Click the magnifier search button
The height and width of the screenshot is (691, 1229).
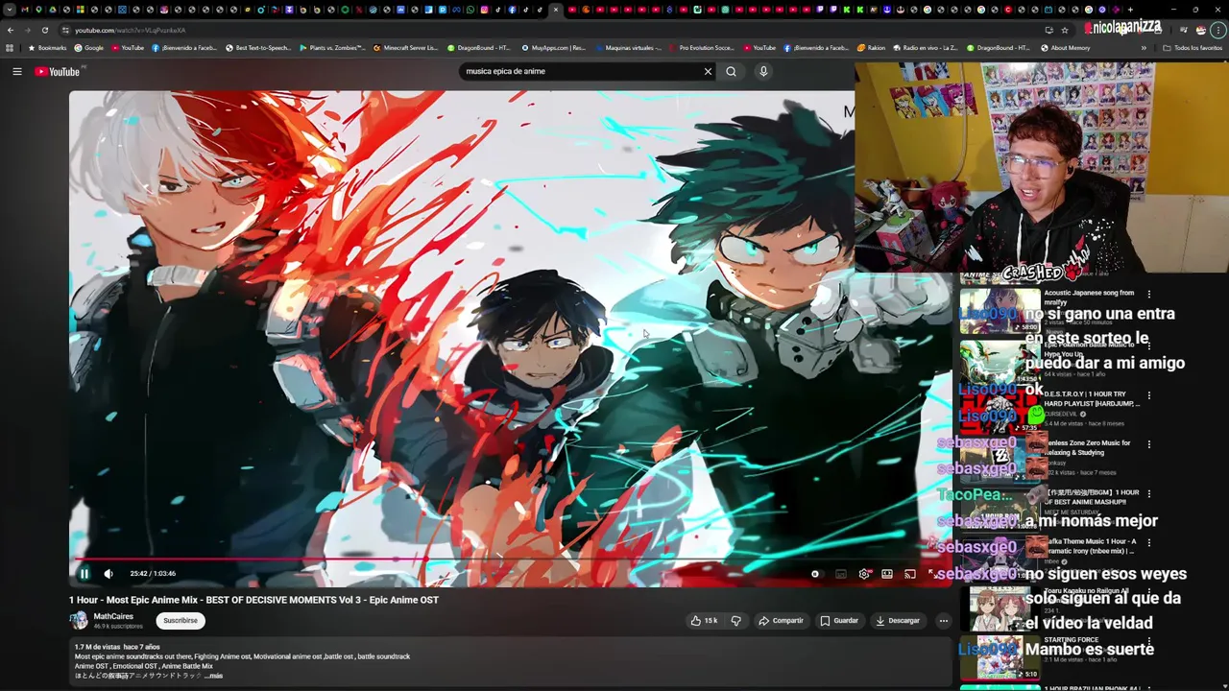(x=731, y=71)
